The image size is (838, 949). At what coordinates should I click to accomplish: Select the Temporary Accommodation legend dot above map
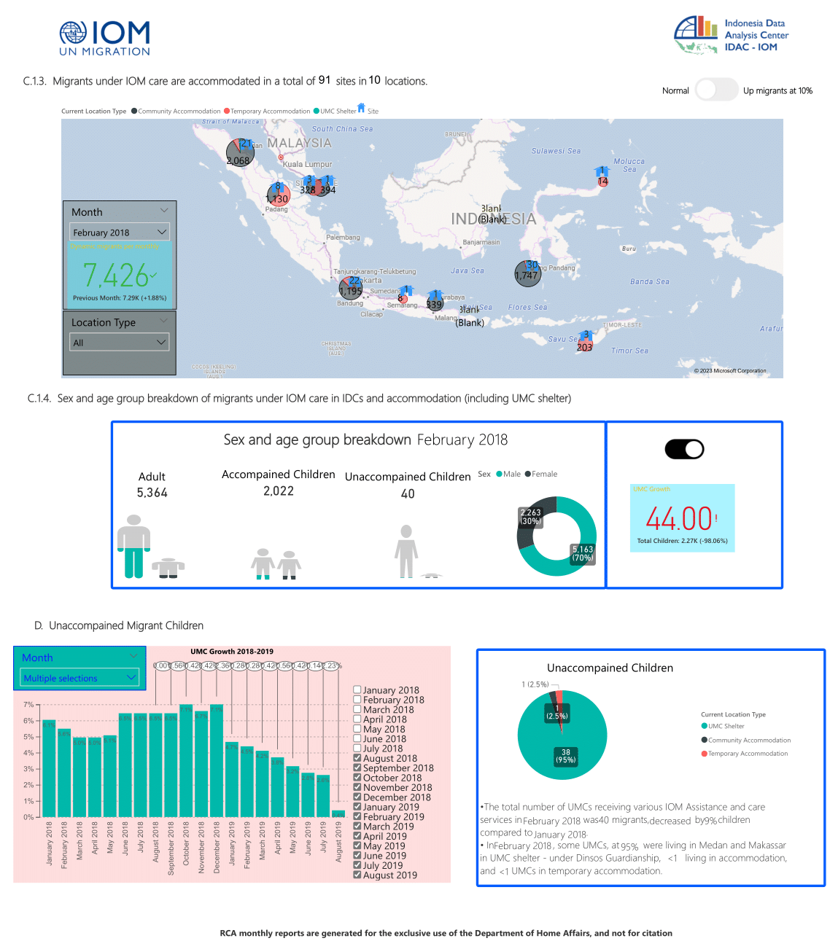click(x=227, y=111)
